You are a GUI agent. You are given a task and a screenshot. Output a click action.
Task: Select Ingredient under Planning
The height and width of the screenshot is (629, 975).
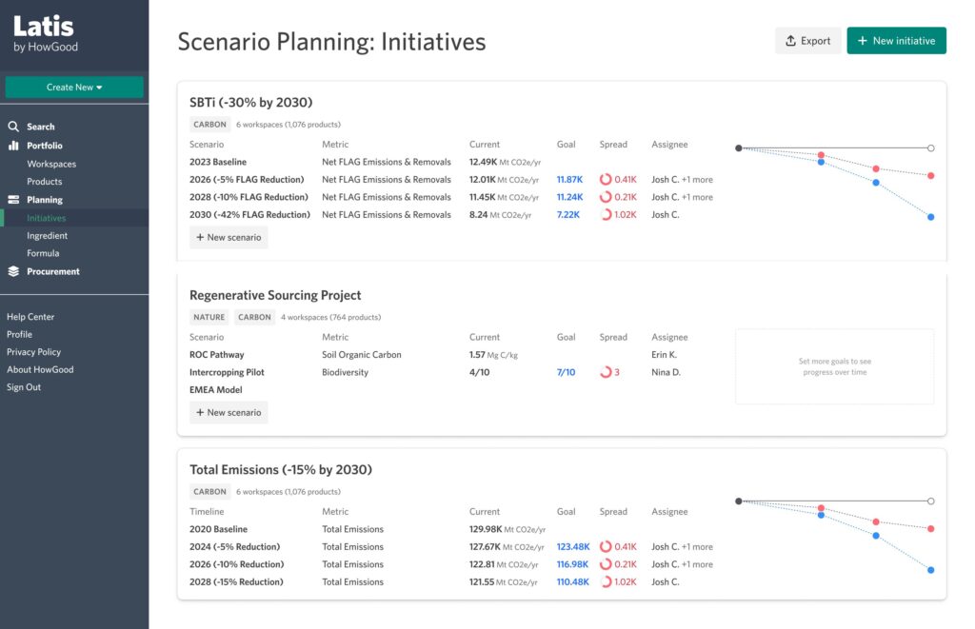pyautogui.click(x=48, y=235)
